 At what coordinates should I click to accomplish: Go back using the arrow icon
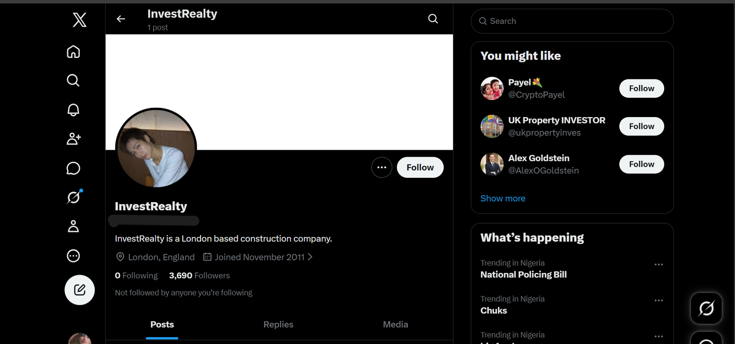[x=121, y=19]
